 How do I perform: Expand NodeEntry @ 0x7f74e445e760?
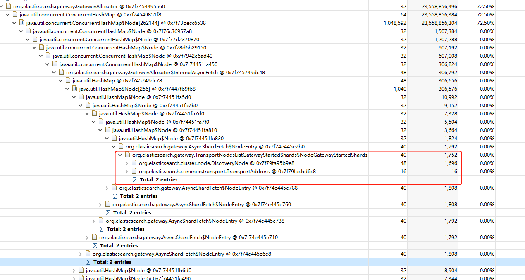tap(100, 205)
